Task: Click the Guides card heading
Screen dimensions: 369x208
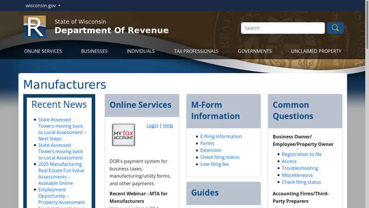Action: tap(205, 193)
